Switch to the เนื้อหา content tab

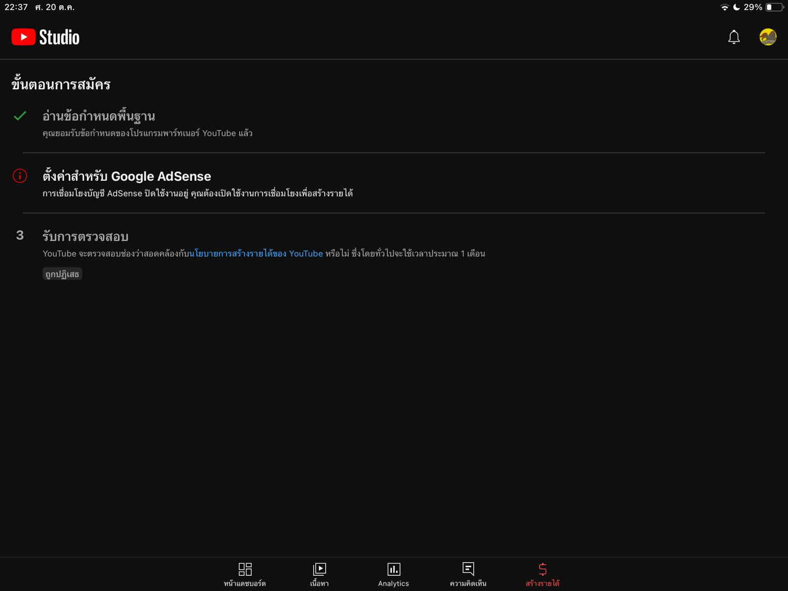319,575
